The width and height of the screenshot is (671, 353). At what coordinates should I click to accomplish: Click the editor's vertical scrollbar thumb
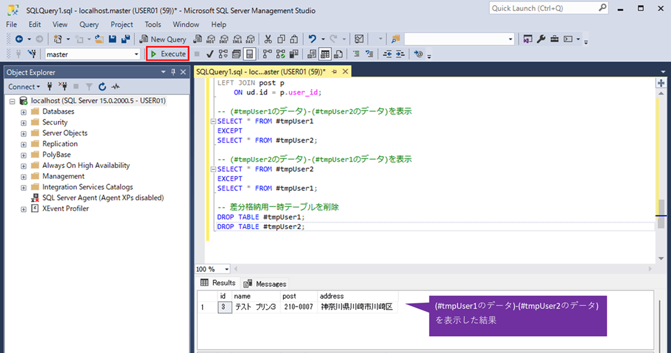click(661, 214)
